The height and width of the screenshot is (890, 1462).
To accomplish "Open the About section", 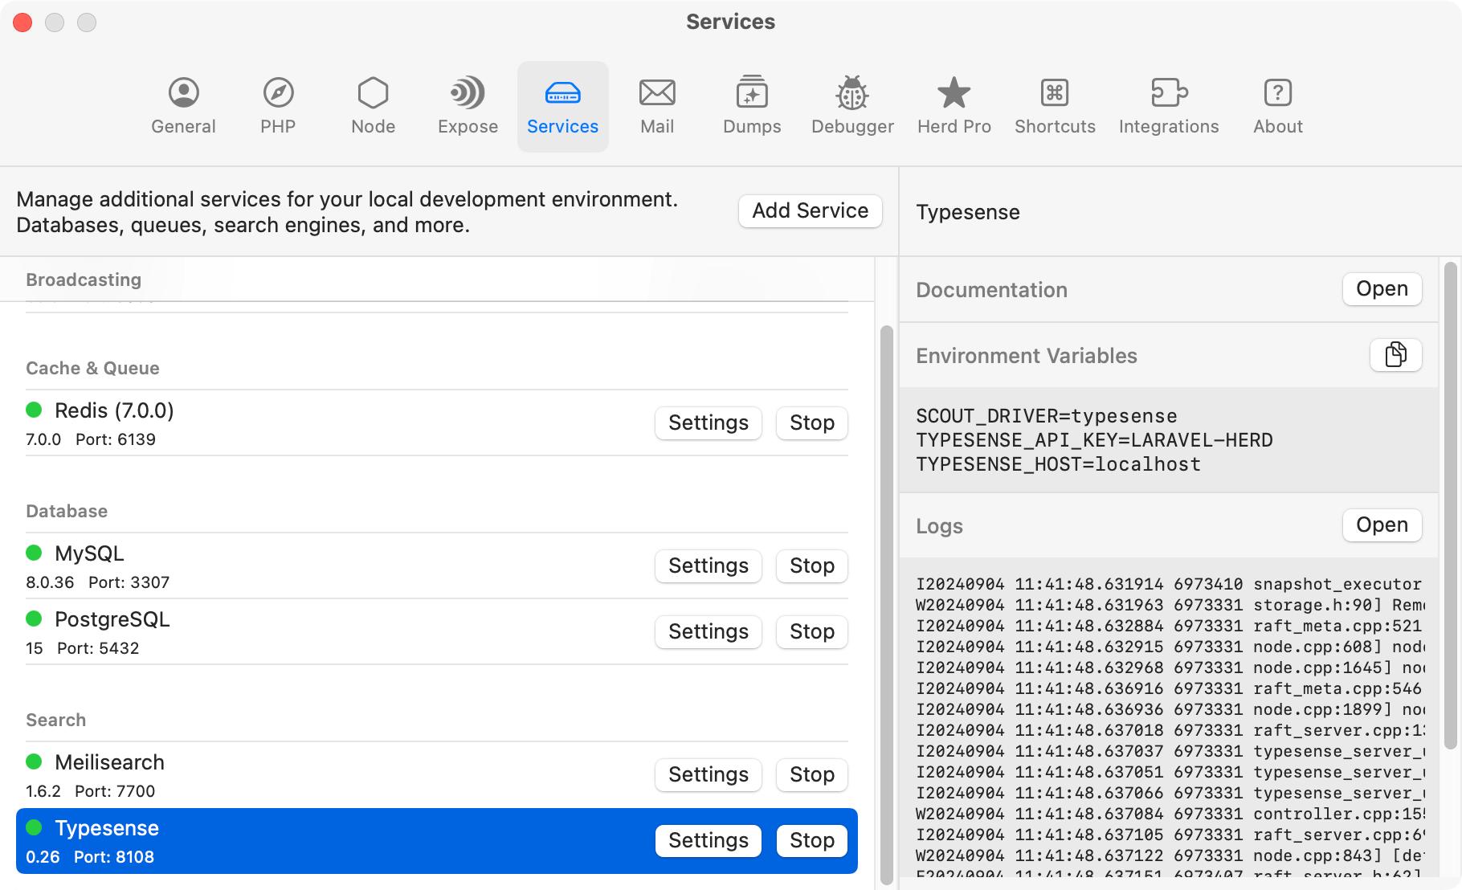I will (x=1277, y=106).
